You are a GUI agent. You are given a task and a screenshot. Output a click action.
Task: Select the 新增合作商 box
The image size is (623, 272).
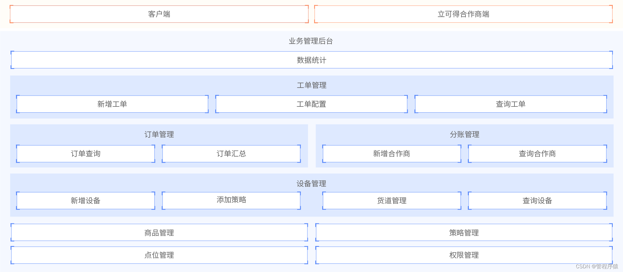(392, 153)
